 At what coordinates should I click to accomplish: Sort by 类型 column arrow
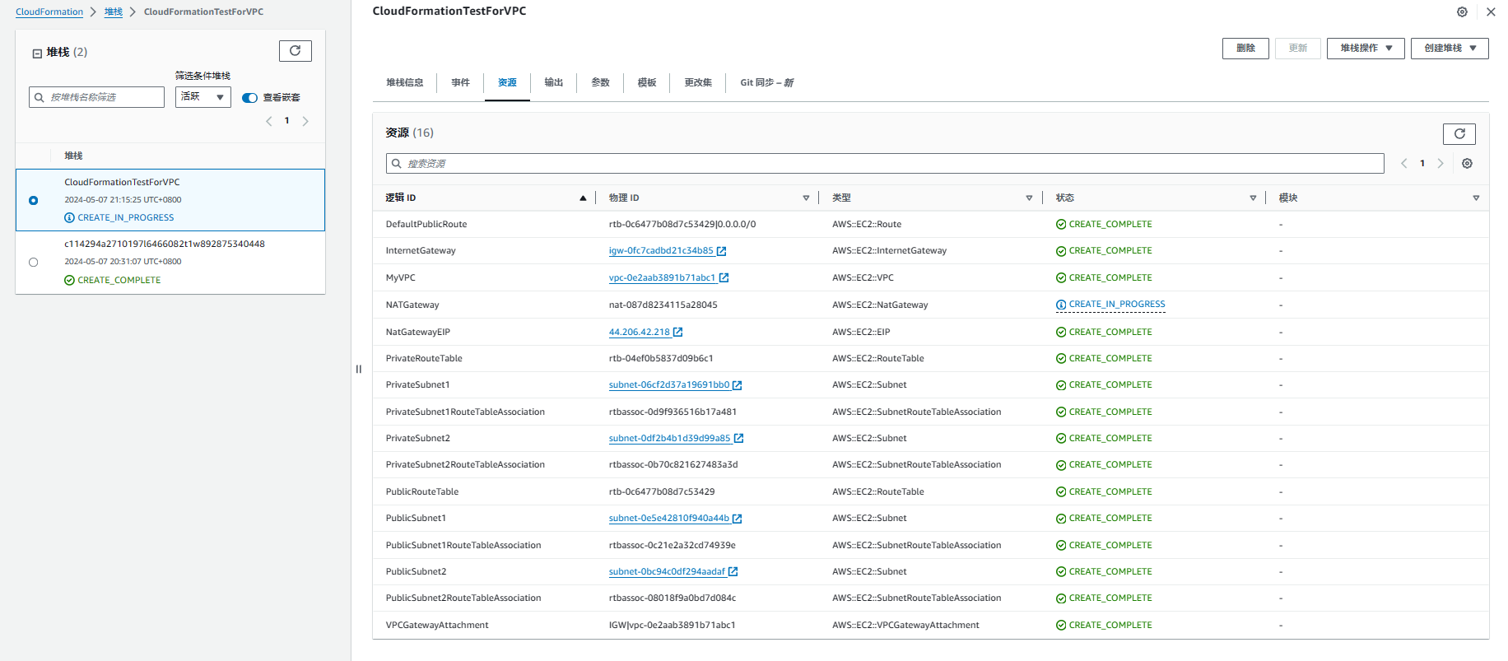click(1029, 198)
